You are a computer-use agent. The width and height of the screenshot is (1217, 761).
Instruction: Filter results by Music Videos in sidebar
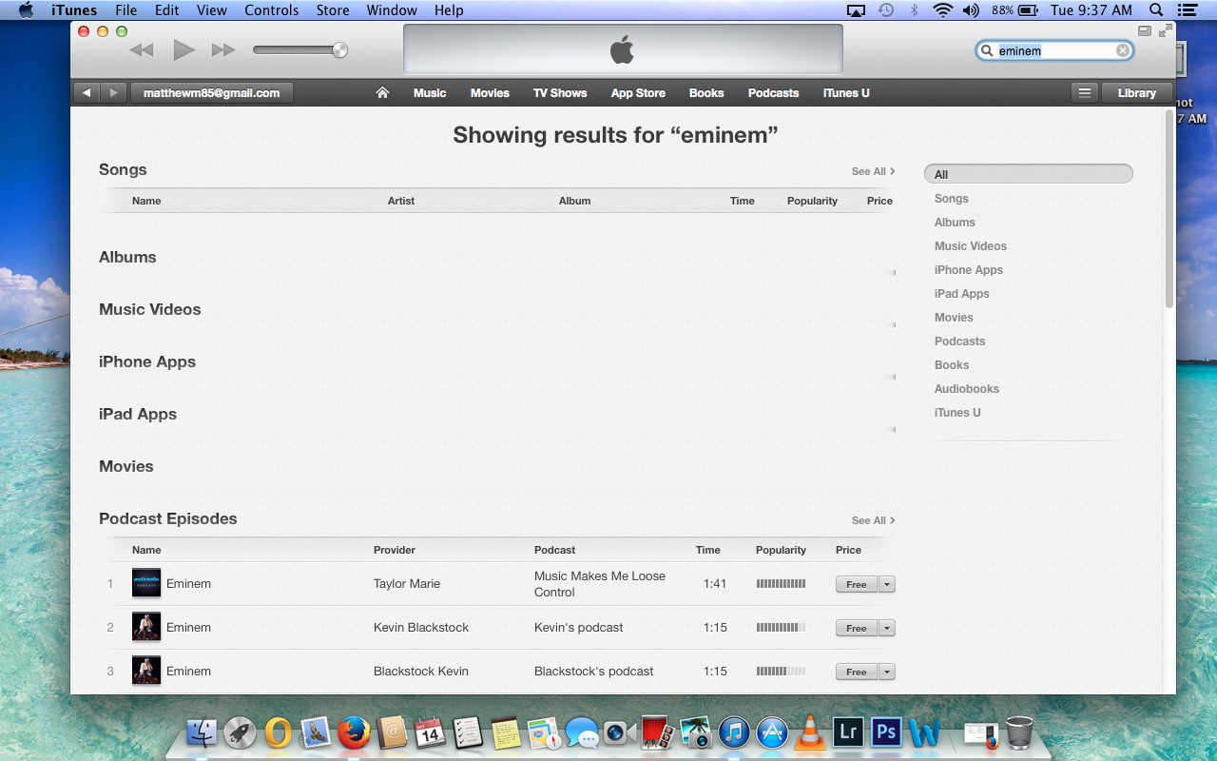click(x=971, y=245)
